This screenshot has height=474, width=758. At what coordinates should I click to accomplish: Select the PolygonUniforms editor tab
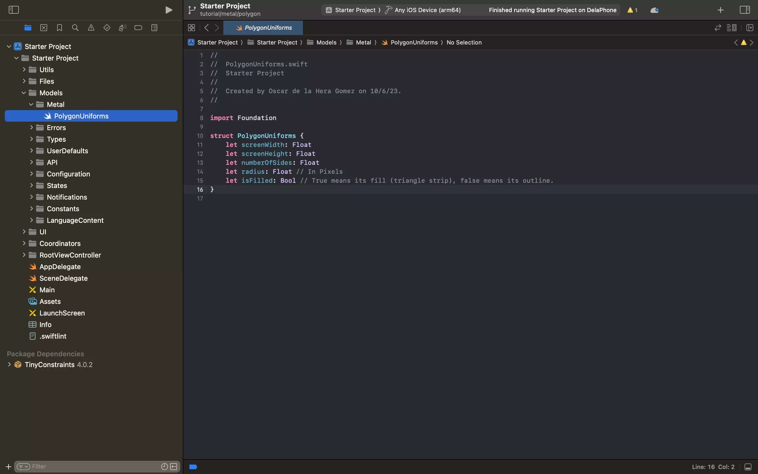coord(263,28)
